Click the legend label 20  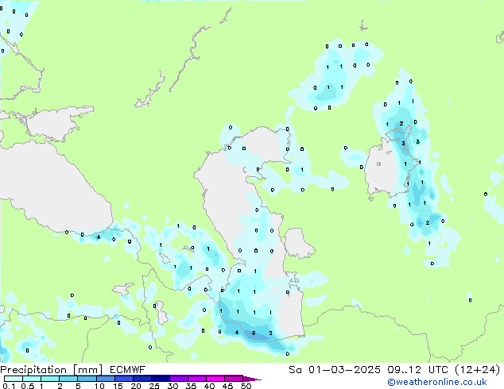coord(136,386)
